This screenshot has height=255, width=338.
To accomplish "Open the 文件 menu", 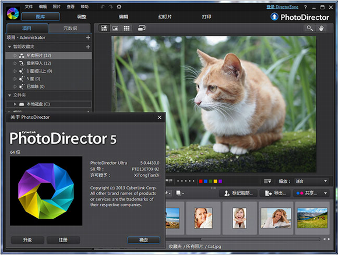I will pyautogui.click(x=29, y=6).
